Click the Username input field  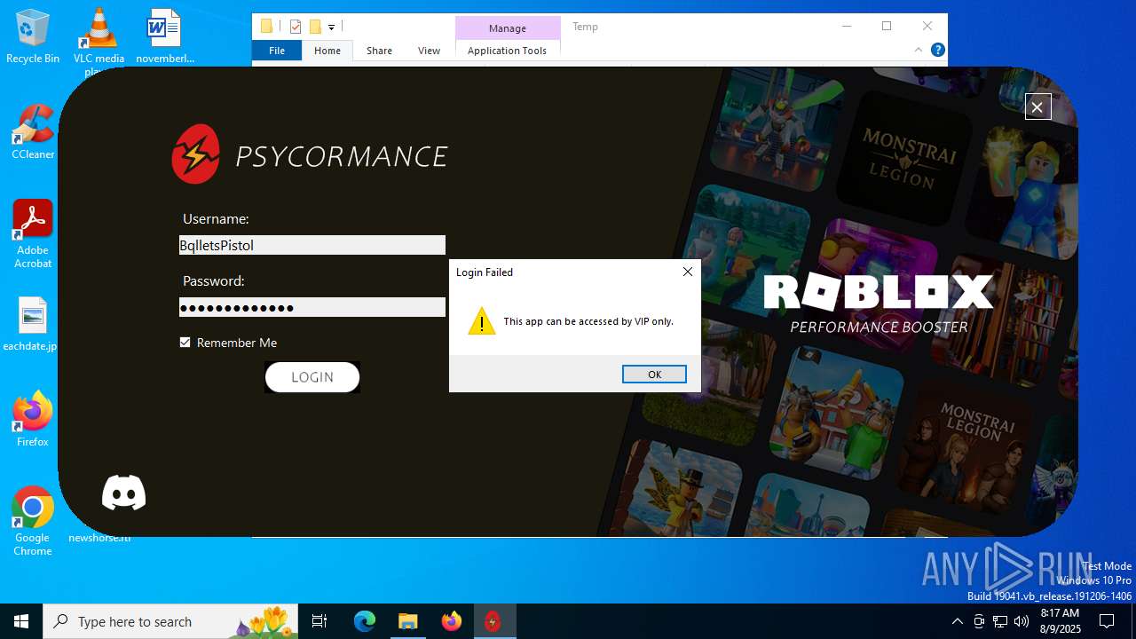click(x=312, y=245)
